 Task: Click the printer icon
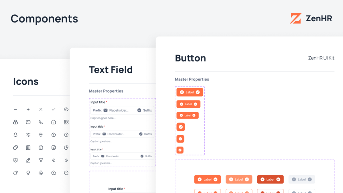pyautogui.click(x=41, y=173)
